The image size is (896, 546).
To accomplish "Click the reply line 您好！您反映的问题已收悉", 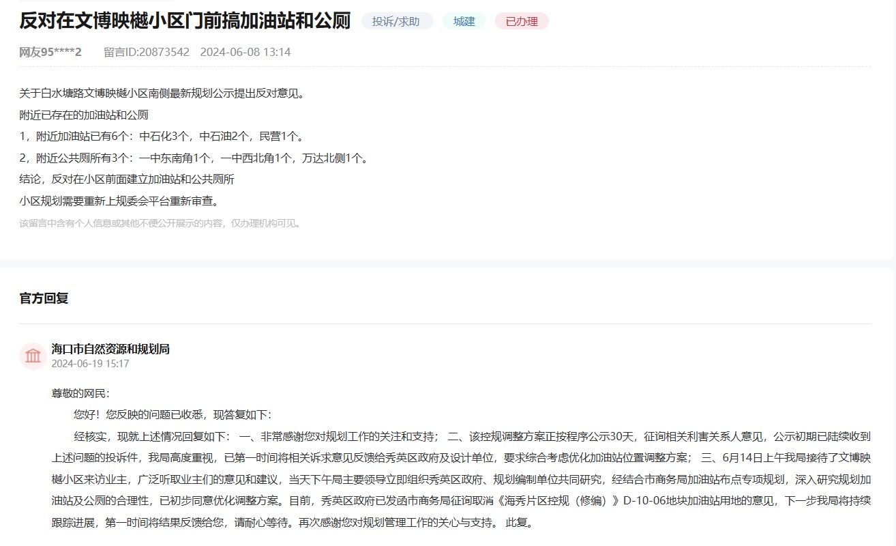I will 172,414.
